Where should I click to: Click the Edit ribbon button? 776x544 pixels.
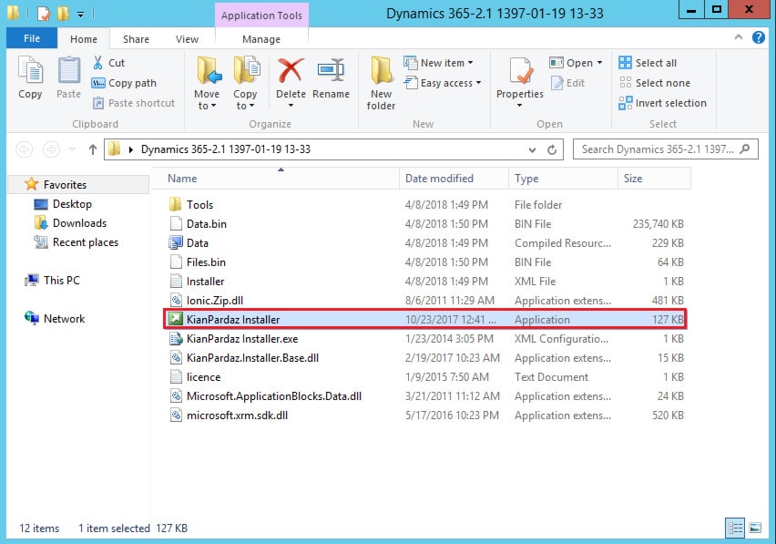click(568, 83)
